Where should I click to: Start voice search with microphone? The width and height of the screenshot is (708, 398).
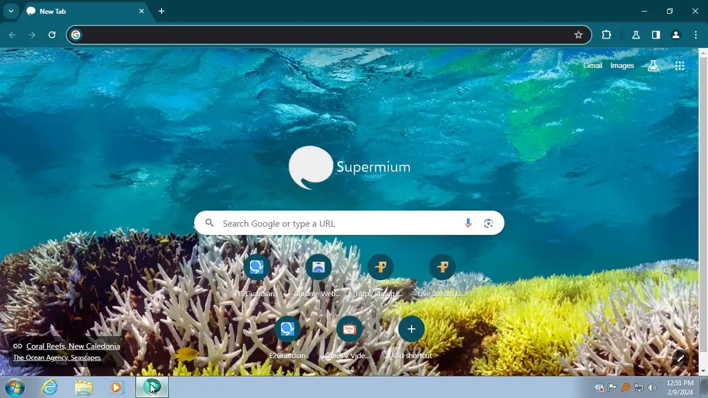coord(468,223)
